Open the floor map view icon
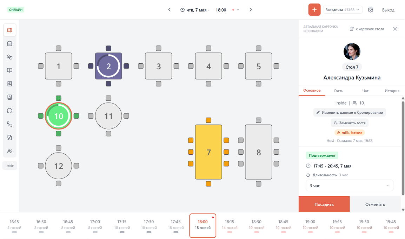The height and width of the screenshot is (239, 405). click(x=9, y=30)
